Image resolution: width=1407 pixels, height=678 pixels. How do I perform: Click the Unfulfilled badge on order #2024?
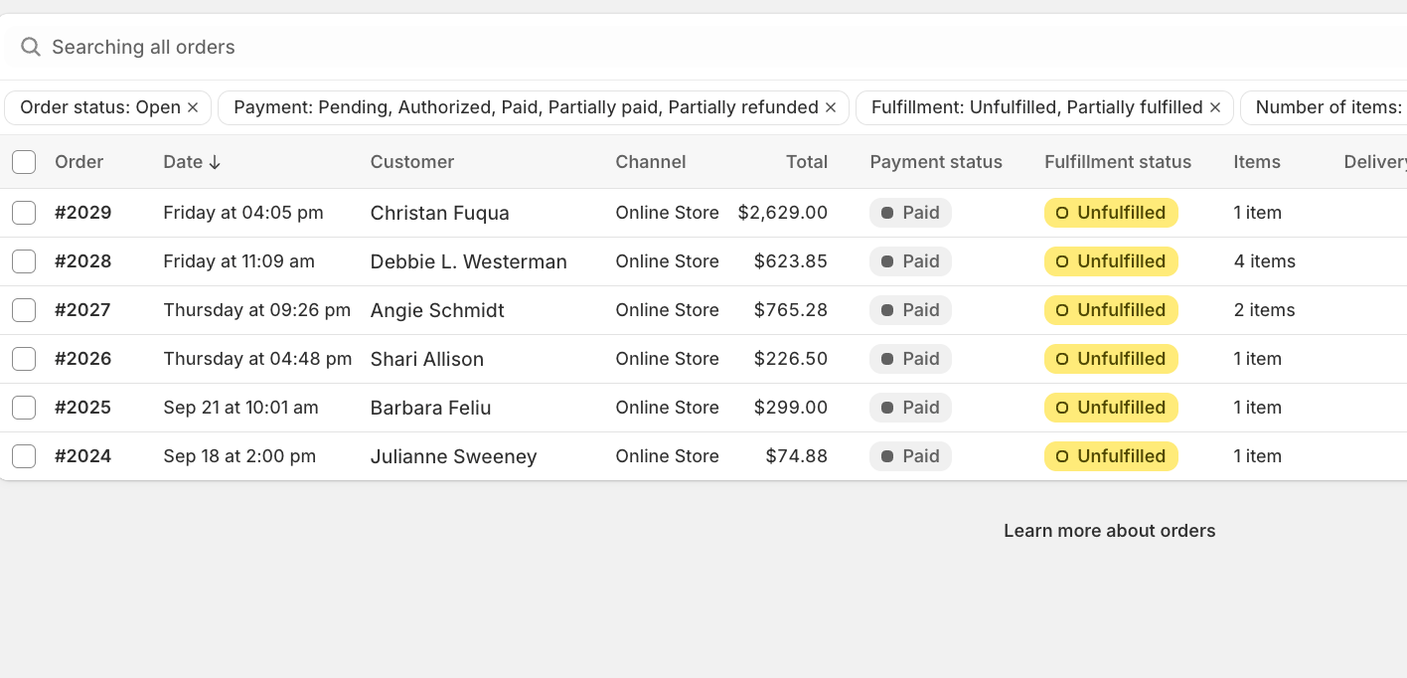click(1111, 455)
